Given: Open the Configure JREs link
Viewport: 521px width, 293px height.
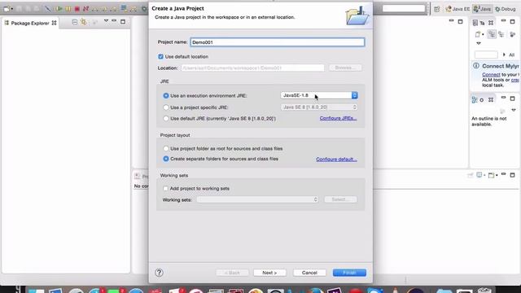Looking at the screenshot, I should (339, 118).
